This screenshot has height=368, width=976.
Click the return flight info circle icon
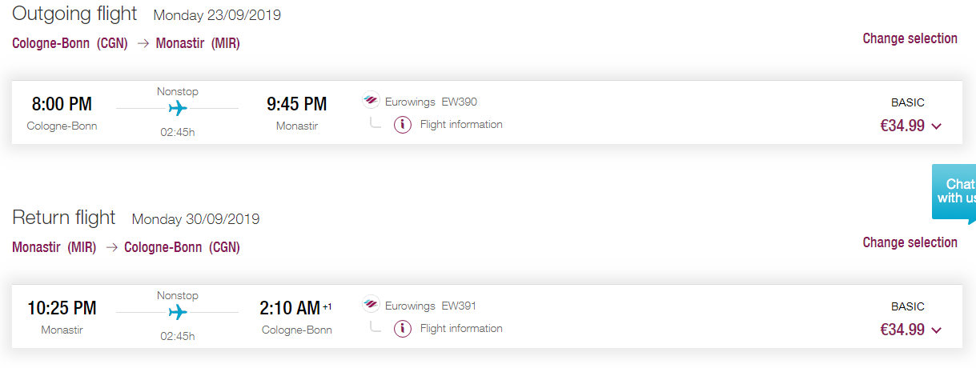tap(403, 329)
